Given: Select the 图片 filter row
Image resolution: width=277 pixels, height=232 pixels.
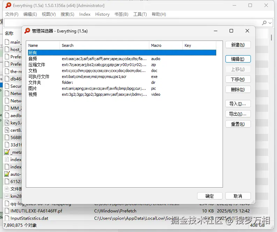Looking at the screenshot, I should click(x=122, y=88).
